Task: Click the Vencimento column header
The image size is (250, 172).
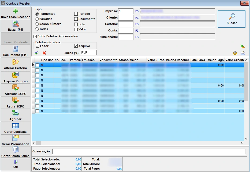Action: 108,60
